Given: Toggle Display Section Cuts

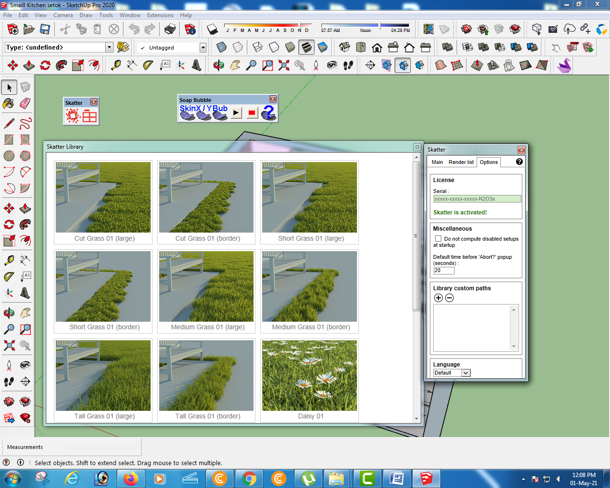Looking at the screenshot, I should pyautogui.click(x=403, y=65).
